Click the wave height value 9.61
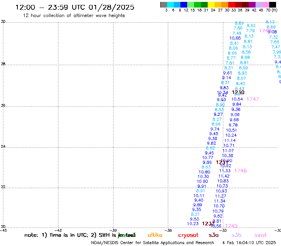Image resolution: width=281 pixels, height=246 pixels. pyautogui.click(x=227, y=73)
